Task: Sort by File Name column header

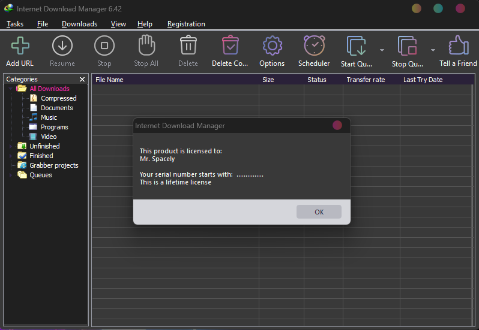Action: point(176,80)
